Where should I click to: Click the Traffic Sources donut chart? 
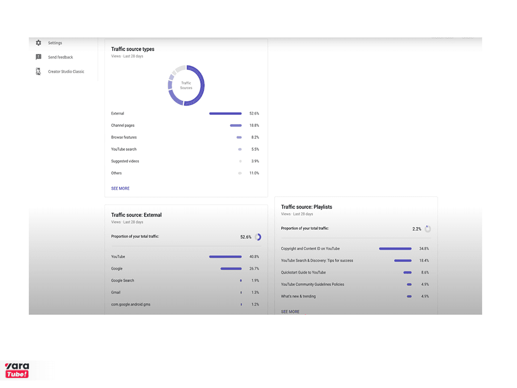coord(186,85)
